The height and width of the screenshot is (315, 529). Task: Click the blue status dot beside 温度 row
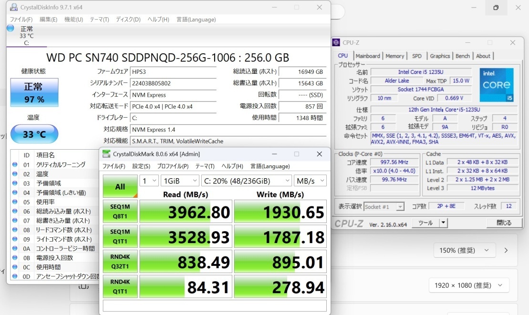[x=15, y=174]
